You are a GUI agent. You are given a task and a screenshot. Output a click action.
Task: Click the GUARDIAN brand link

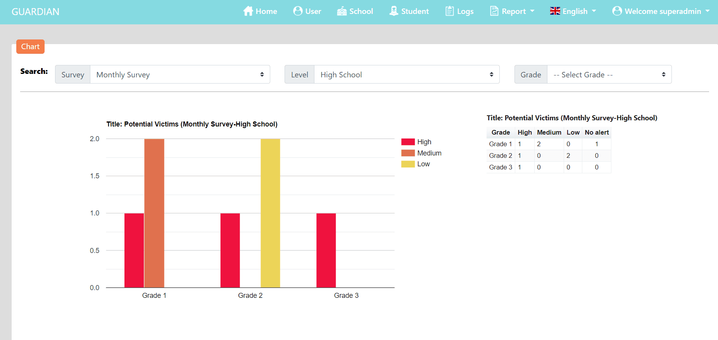coord(35,12)
